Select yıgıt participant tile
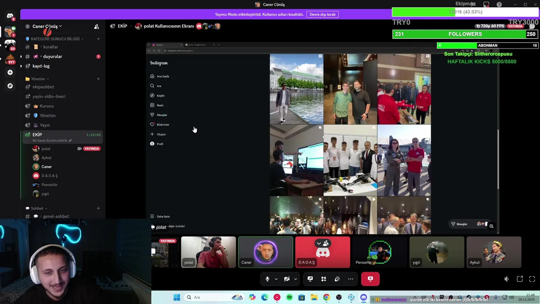The width and height of the screenshot is (540, 304). (437, 252)
